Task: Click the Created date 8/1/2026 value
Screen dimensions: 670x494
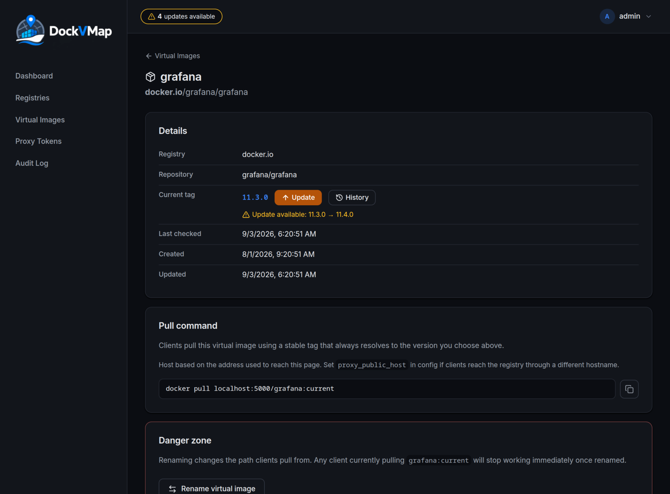Action: [278, 254]
